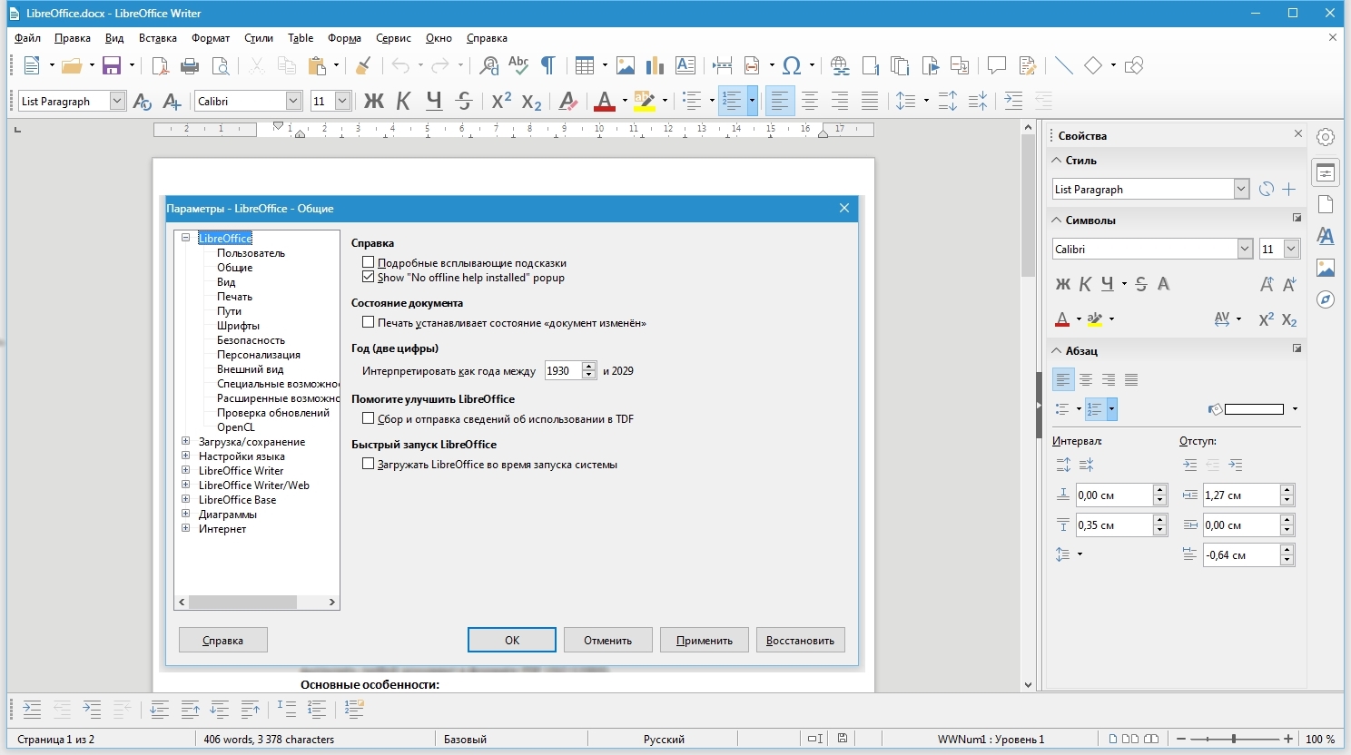Click the Insert Hyperlink icon
This screenshot has height=755, width=1351.
tap(841, 65)
